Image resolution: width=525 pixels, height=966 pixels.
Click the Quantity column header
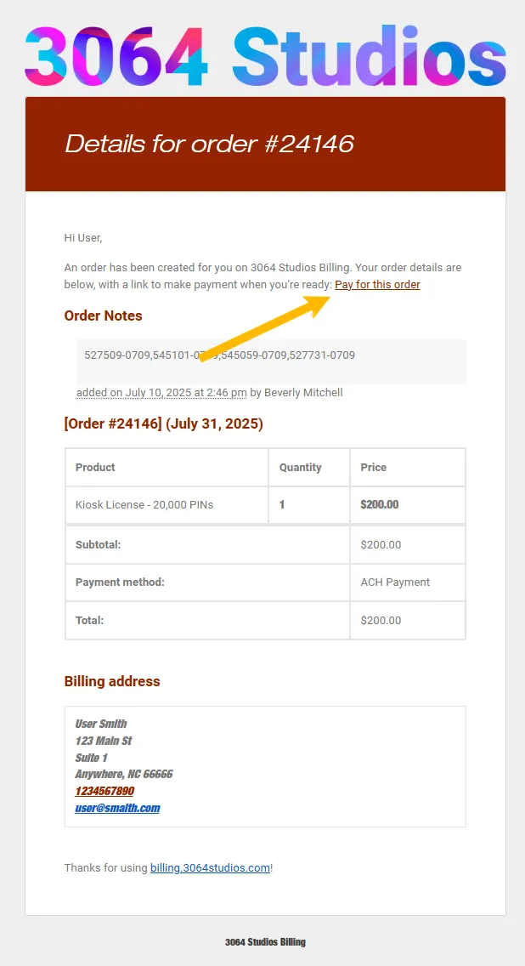pos(300,467)
